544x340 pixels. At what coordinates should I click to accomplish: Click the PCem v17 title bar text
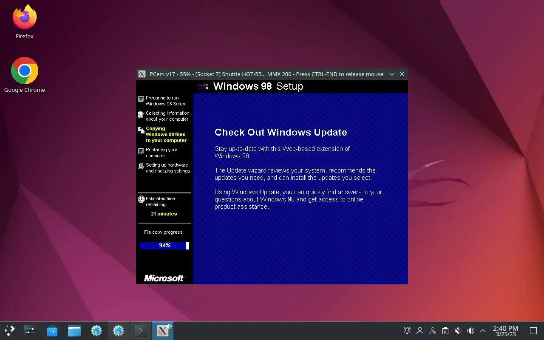(266, 74)
